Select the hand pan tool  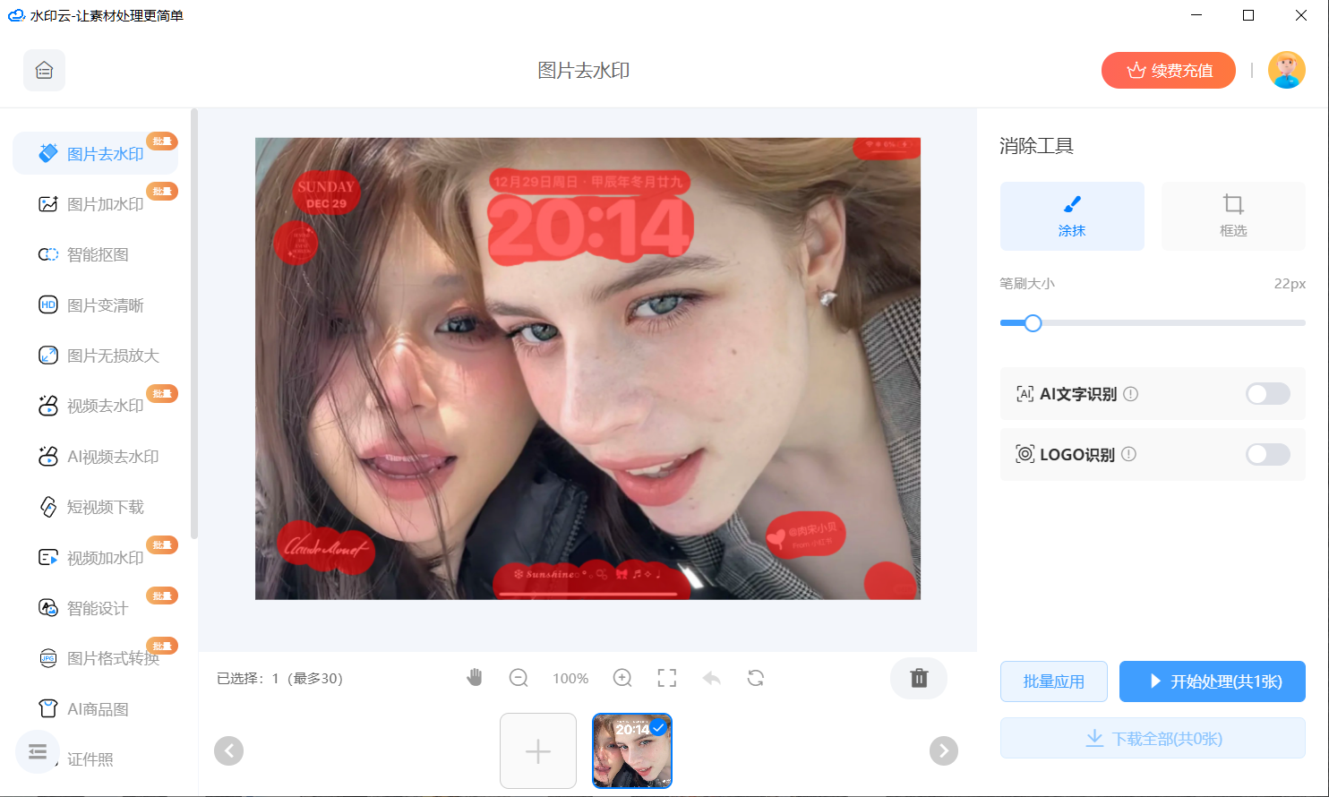click(x=475, y=678)
